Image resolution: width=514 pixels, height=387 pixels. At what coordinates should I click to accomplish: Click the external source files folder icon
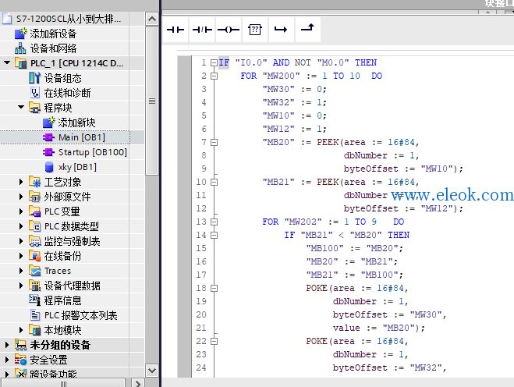tap(34, 197)
